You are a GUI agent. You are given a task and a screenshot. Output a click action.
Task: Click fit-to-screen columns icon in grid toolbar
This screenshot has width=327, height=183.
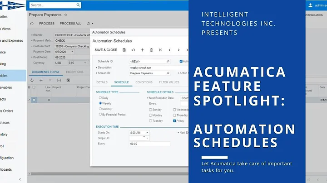click(59, 80)
